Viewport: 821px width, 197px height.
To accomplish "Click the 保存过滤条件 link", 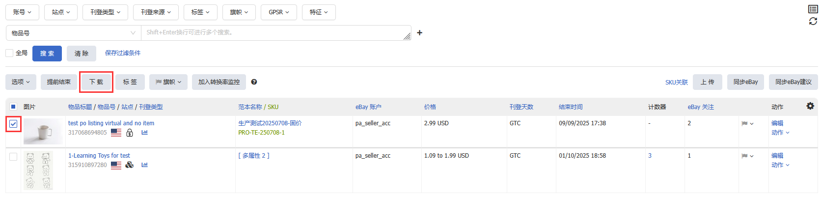I will pos(123,53).
